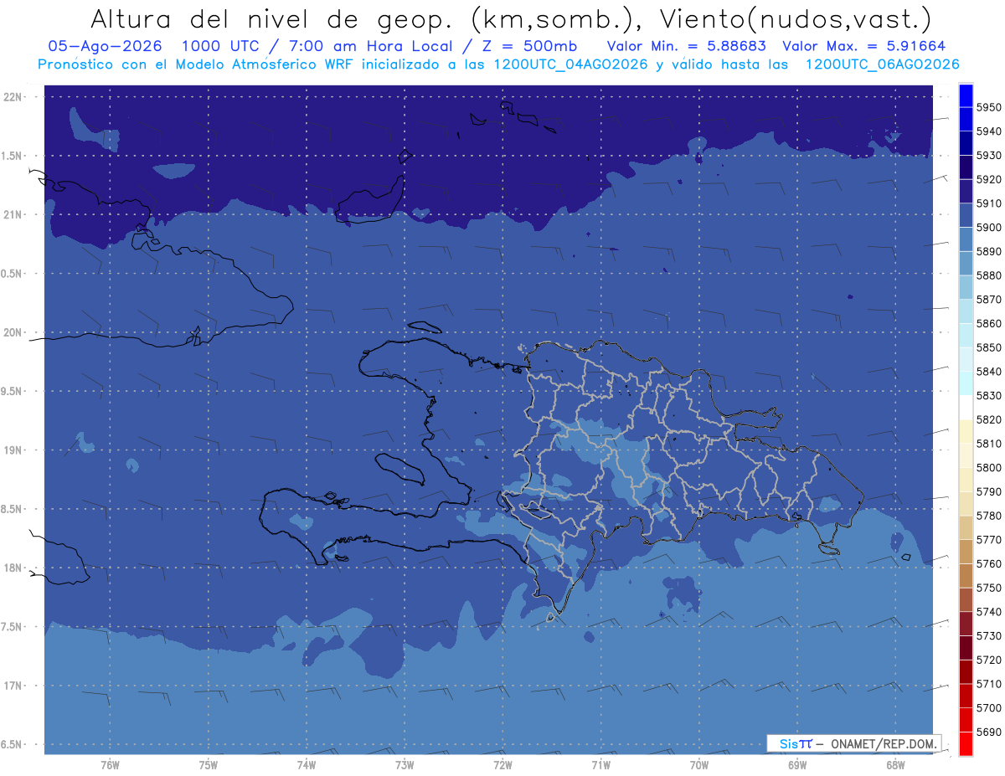1005x776 pixels.
Task: Click the '69W' longitude label
Action: pyautogui.click(x=797, y=764)
